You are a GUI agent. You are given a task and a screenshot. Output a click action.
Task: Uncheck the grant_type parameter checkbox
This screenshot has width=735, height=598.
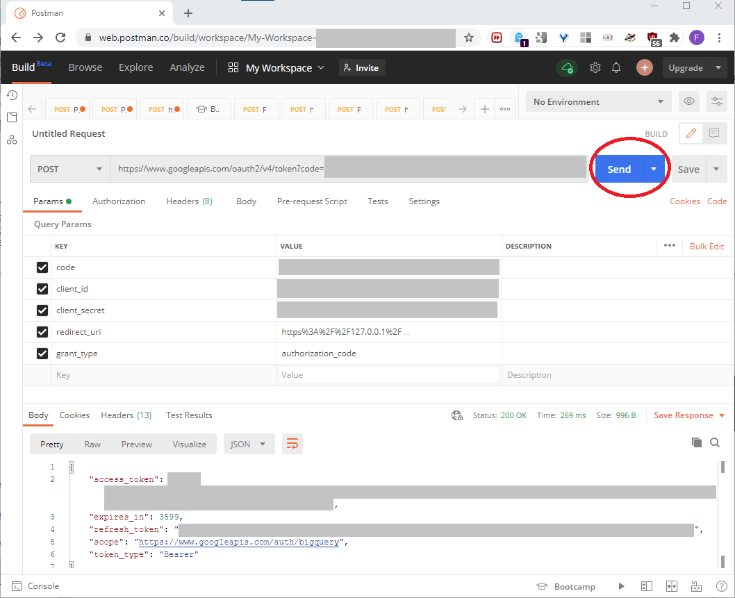42,354
